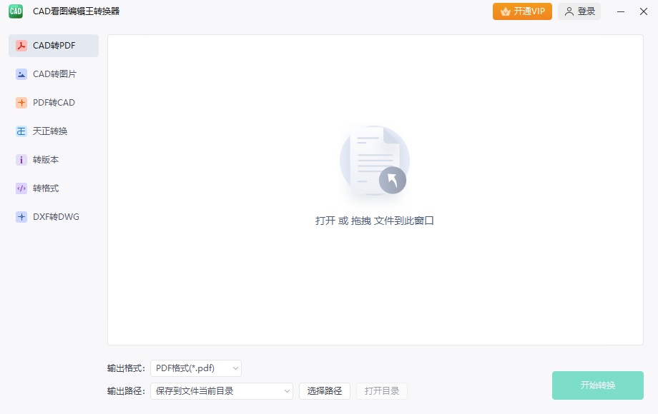658x414 pixels.
Task: Open the 输出格式 PDF格式(*.pdf) dropdown
Action: (x=196, y=368)
